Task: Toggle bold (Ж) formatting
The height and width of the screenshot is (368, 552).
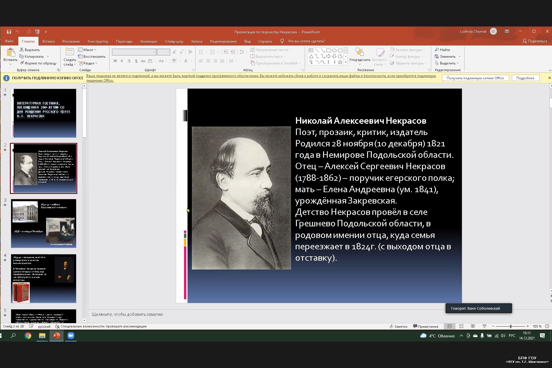Action: 115,61
